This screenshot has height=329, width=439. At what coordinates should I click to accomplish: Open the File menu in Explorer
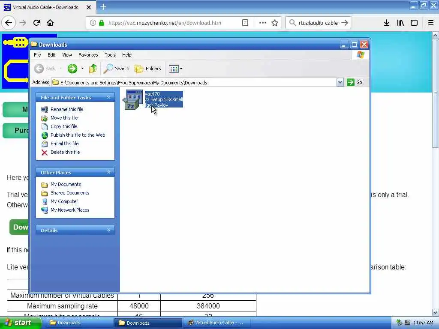tap(37, 55)
